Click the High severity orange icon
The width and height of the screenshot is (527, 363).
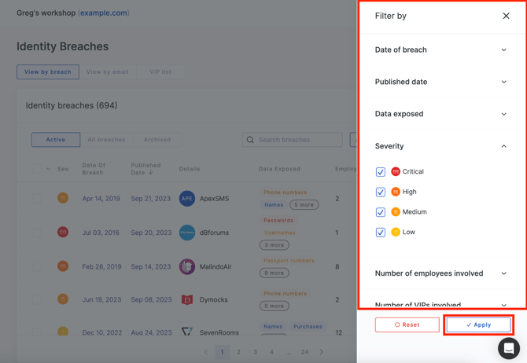tap(396, 192)
